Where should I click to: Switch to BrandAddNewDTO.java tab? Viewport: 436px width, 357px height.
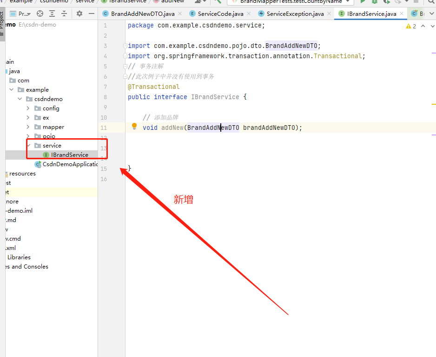(x=143, y=13)
